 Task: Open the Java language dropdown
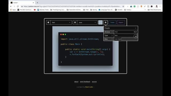pos(87,22)
